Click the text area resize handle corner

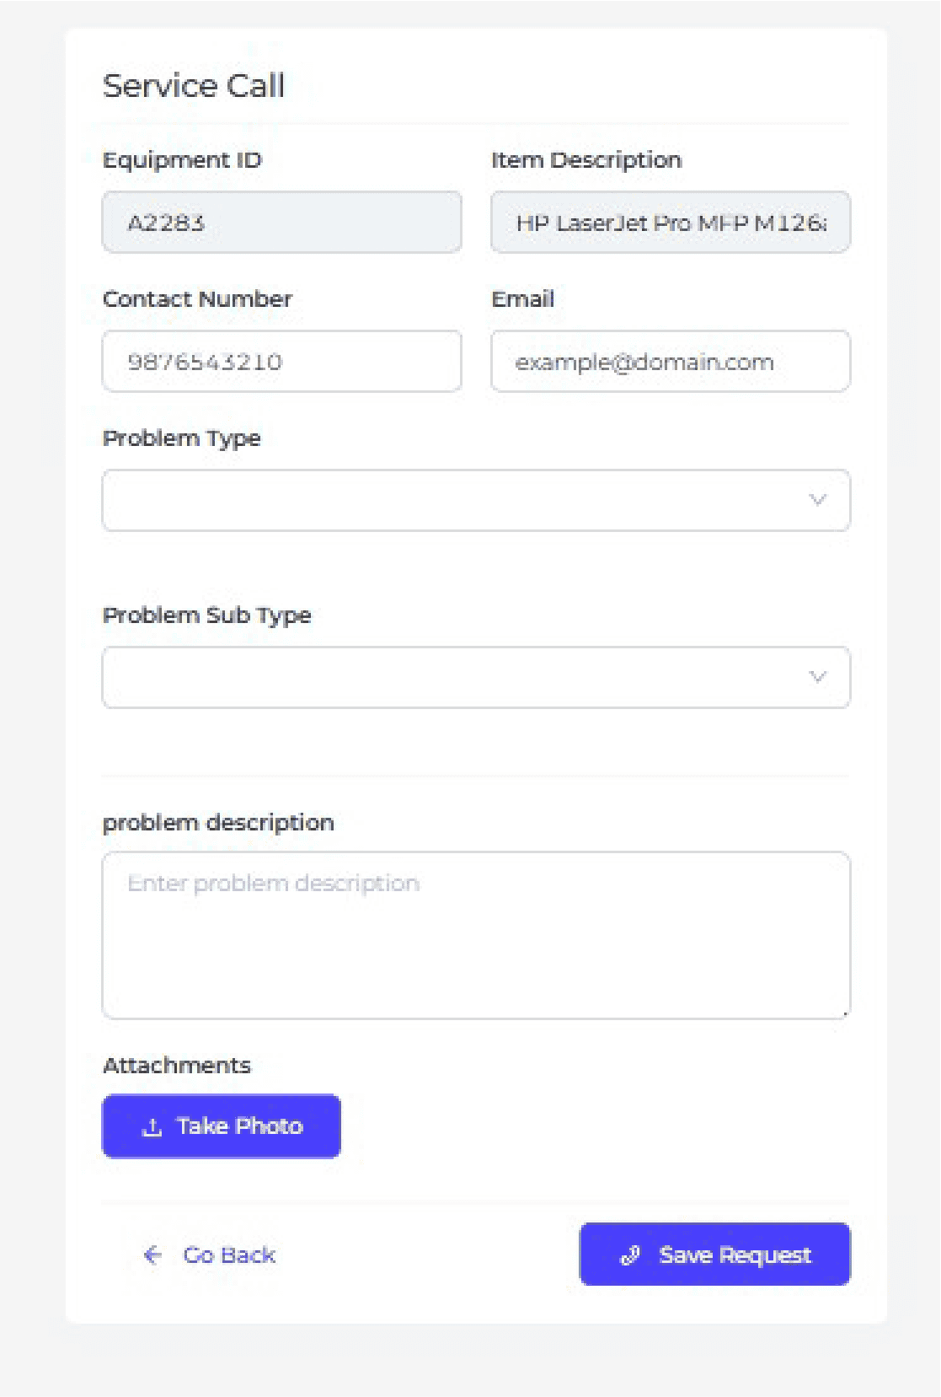[x=845, y=1013]
